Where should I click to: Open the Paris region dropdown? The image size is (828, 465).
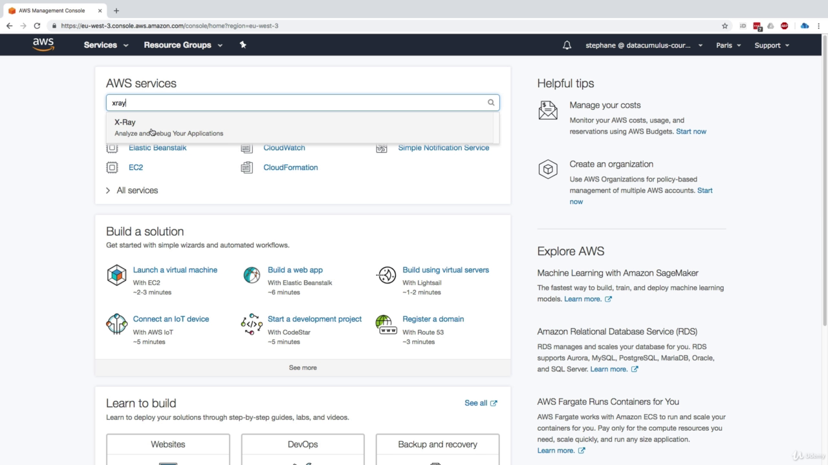728,45
